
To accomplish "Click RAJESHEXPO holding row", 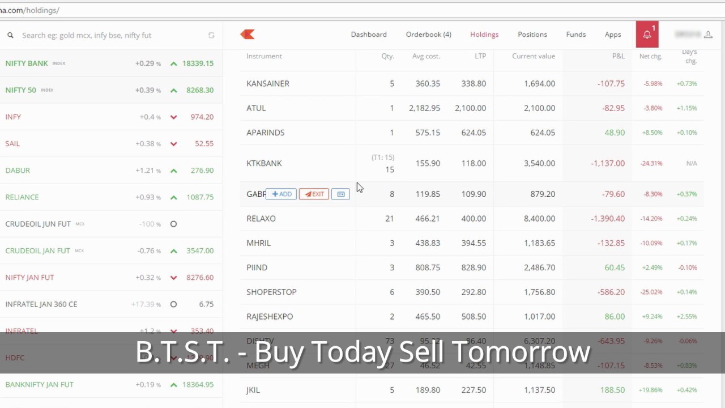I will pos(471,316).
